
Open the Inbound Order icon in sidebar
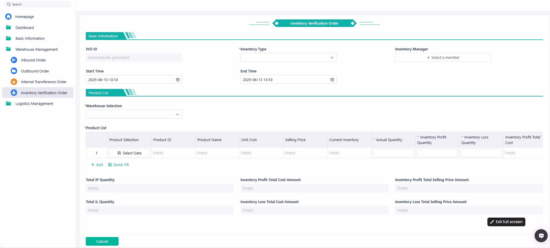pyautogui.click(x=14, y=60)
